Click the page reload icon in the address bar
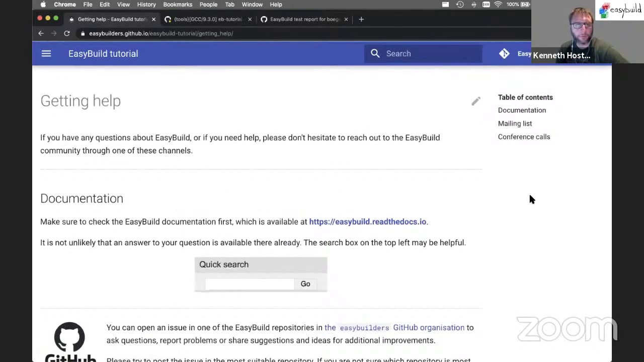 (x=67, y=33)
